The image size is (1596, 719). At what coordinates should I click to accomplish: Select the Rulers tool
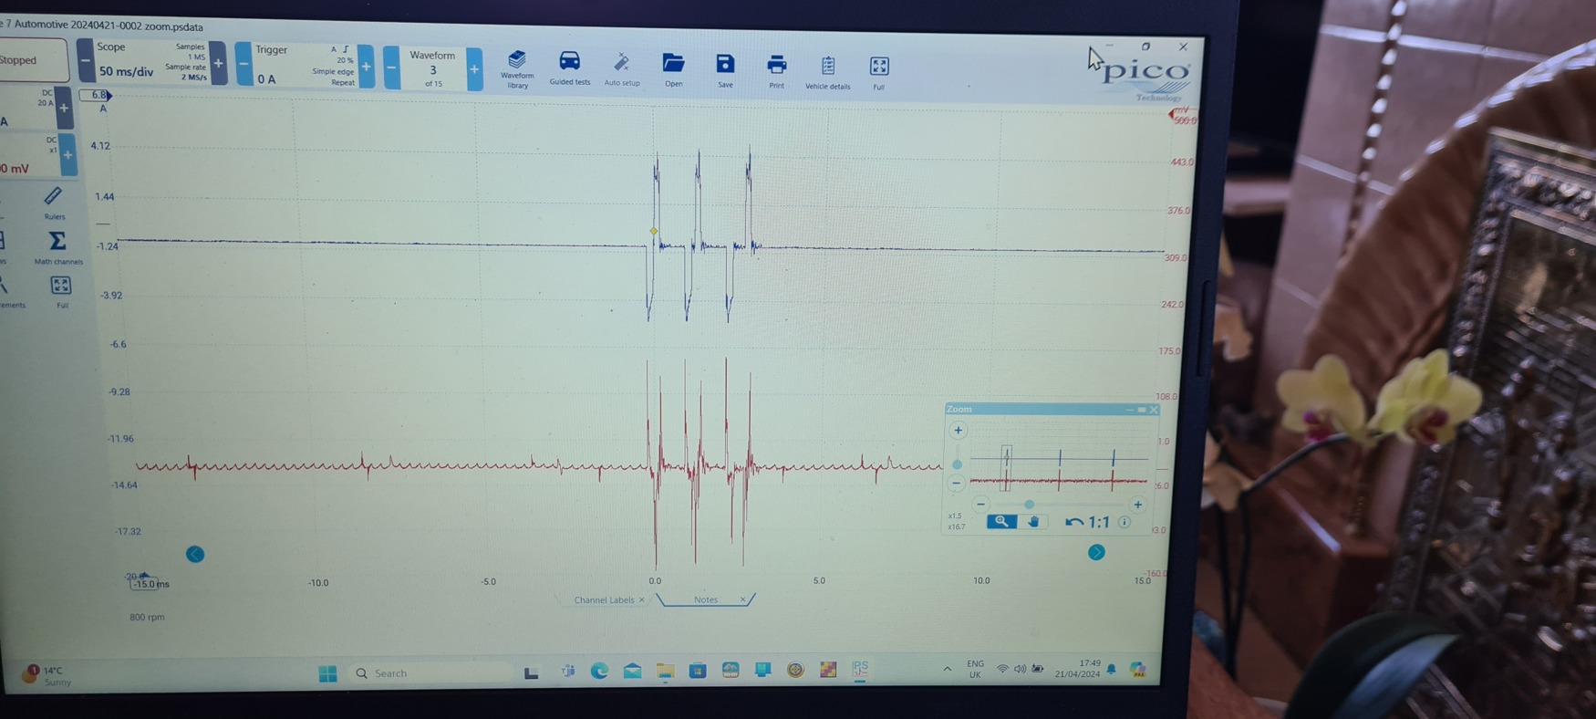coord(54,203)
